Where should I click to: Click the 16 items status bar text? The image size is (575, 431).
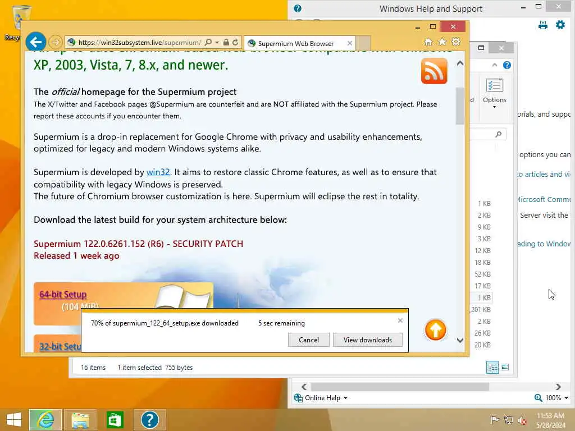93,367
